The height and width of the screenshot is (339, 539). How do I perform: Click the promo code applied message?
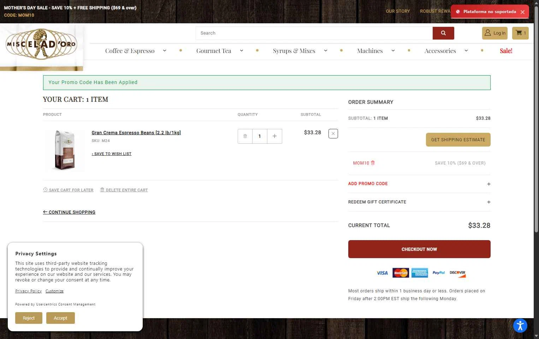(x=267, y=83)
